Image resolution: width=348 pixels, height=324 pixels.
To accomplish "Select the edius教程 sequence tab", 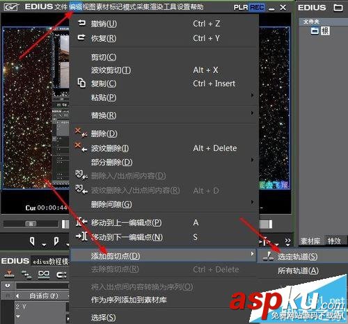I will pyautogui.click(x=50, y=261).
